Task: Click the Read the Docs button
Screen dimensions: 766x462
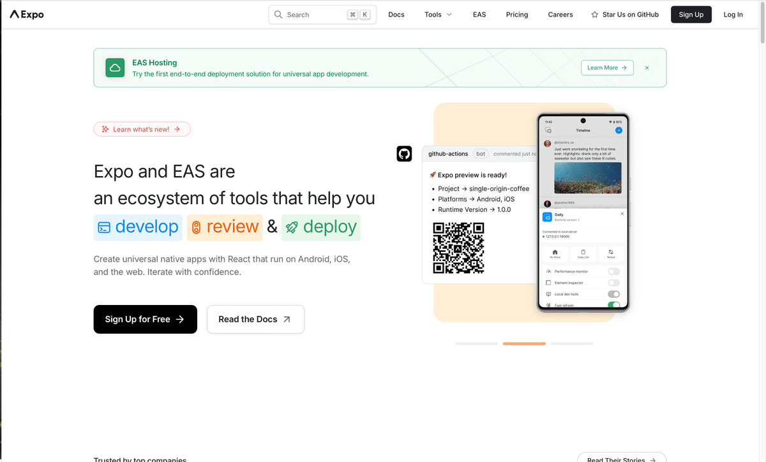Action: click(x=255, y=319)
